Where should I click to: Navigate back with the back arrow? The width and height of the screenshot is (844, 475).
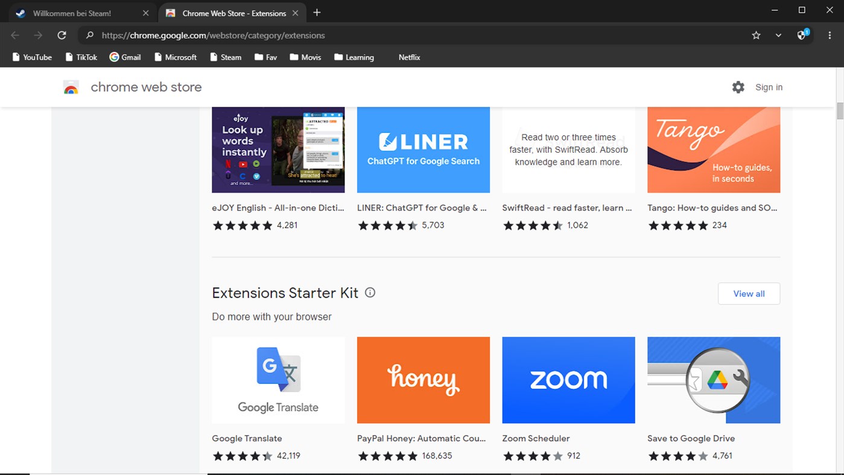(15, 35)
